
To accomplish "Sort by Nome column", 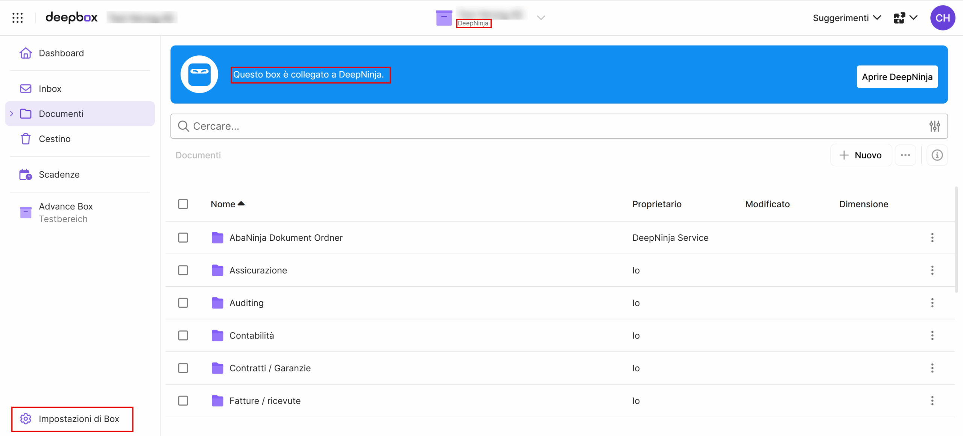I will click(x=227, y=204).
